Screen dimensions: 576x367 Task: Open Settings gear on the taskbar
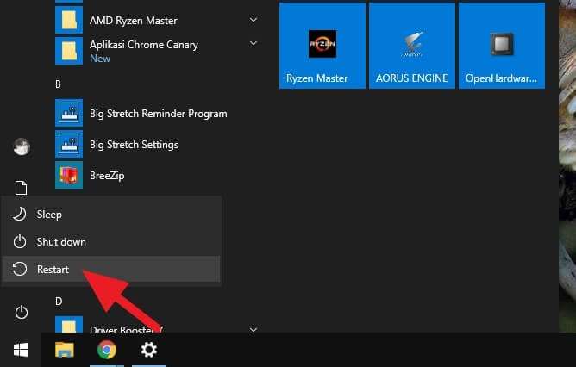(149, 350)
